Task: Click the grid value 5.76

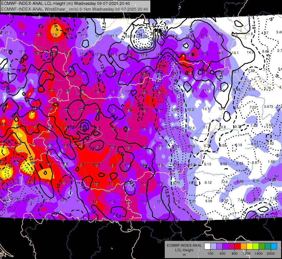Action: 267,88
